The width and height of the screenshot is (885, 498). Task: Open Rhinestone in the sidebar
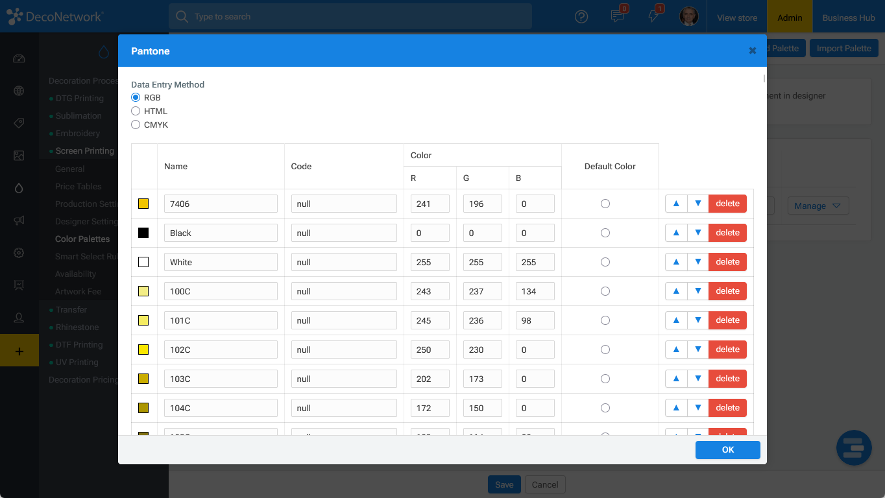point(77,327)
